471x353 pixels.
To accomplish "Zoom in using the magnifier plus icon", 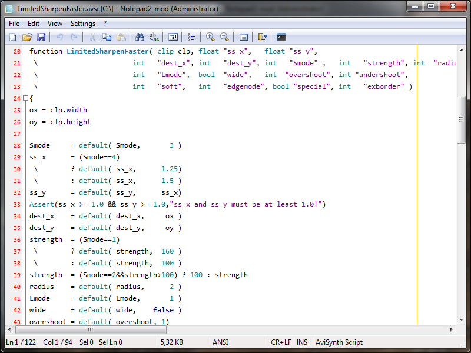I will click(x=210, y=37).
